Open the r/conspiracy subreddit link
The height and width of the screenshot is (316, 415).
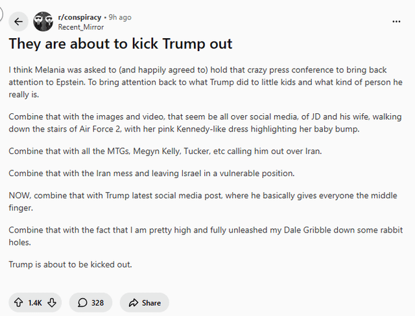pos(79,17)
